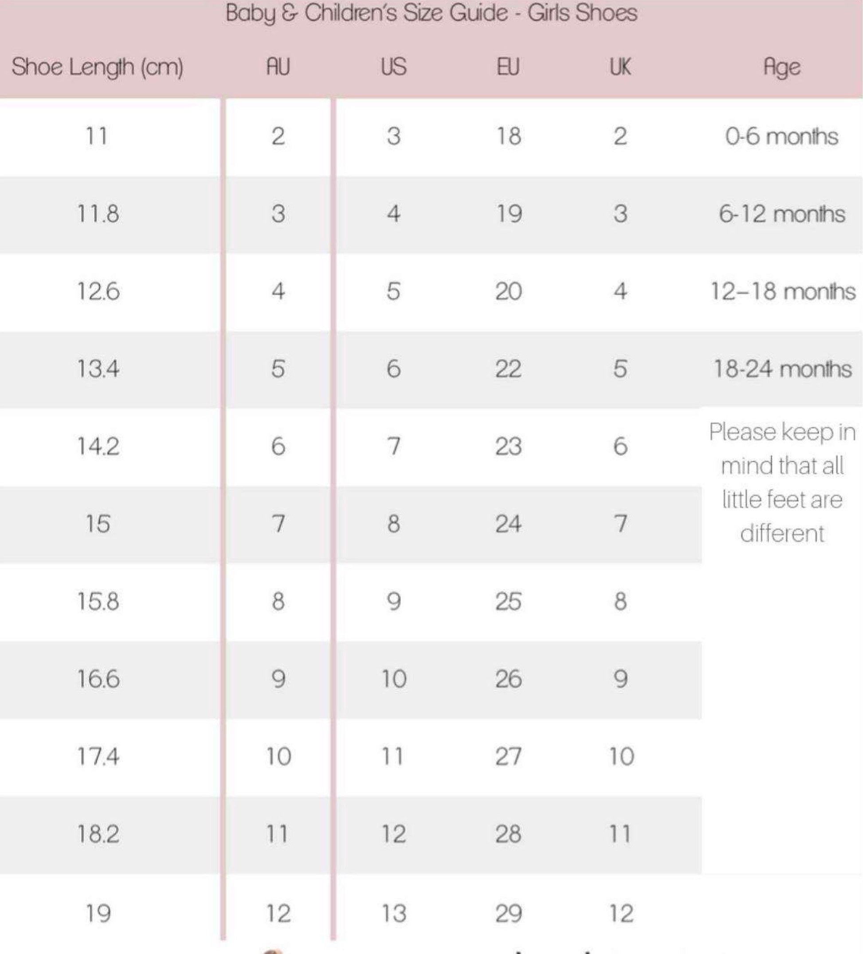Select the 0-6 months age cell
Image resolution: width=863 pixels, height=954 pixels.
point(781,136)
